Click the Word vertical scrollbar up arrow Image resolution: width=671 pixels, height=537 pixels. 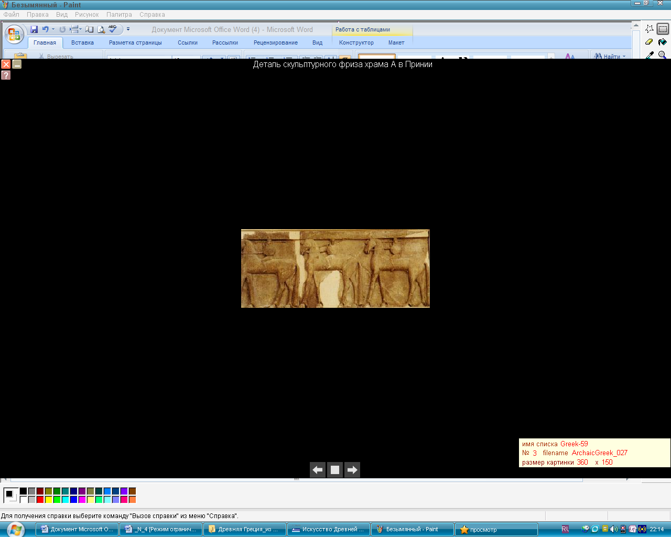tap(636, 26)
